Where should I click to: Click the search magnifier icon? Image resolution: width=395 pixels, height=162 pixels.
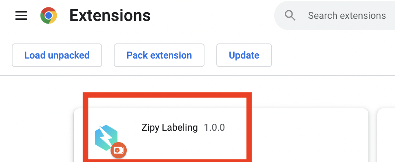[x=290, y=15]
